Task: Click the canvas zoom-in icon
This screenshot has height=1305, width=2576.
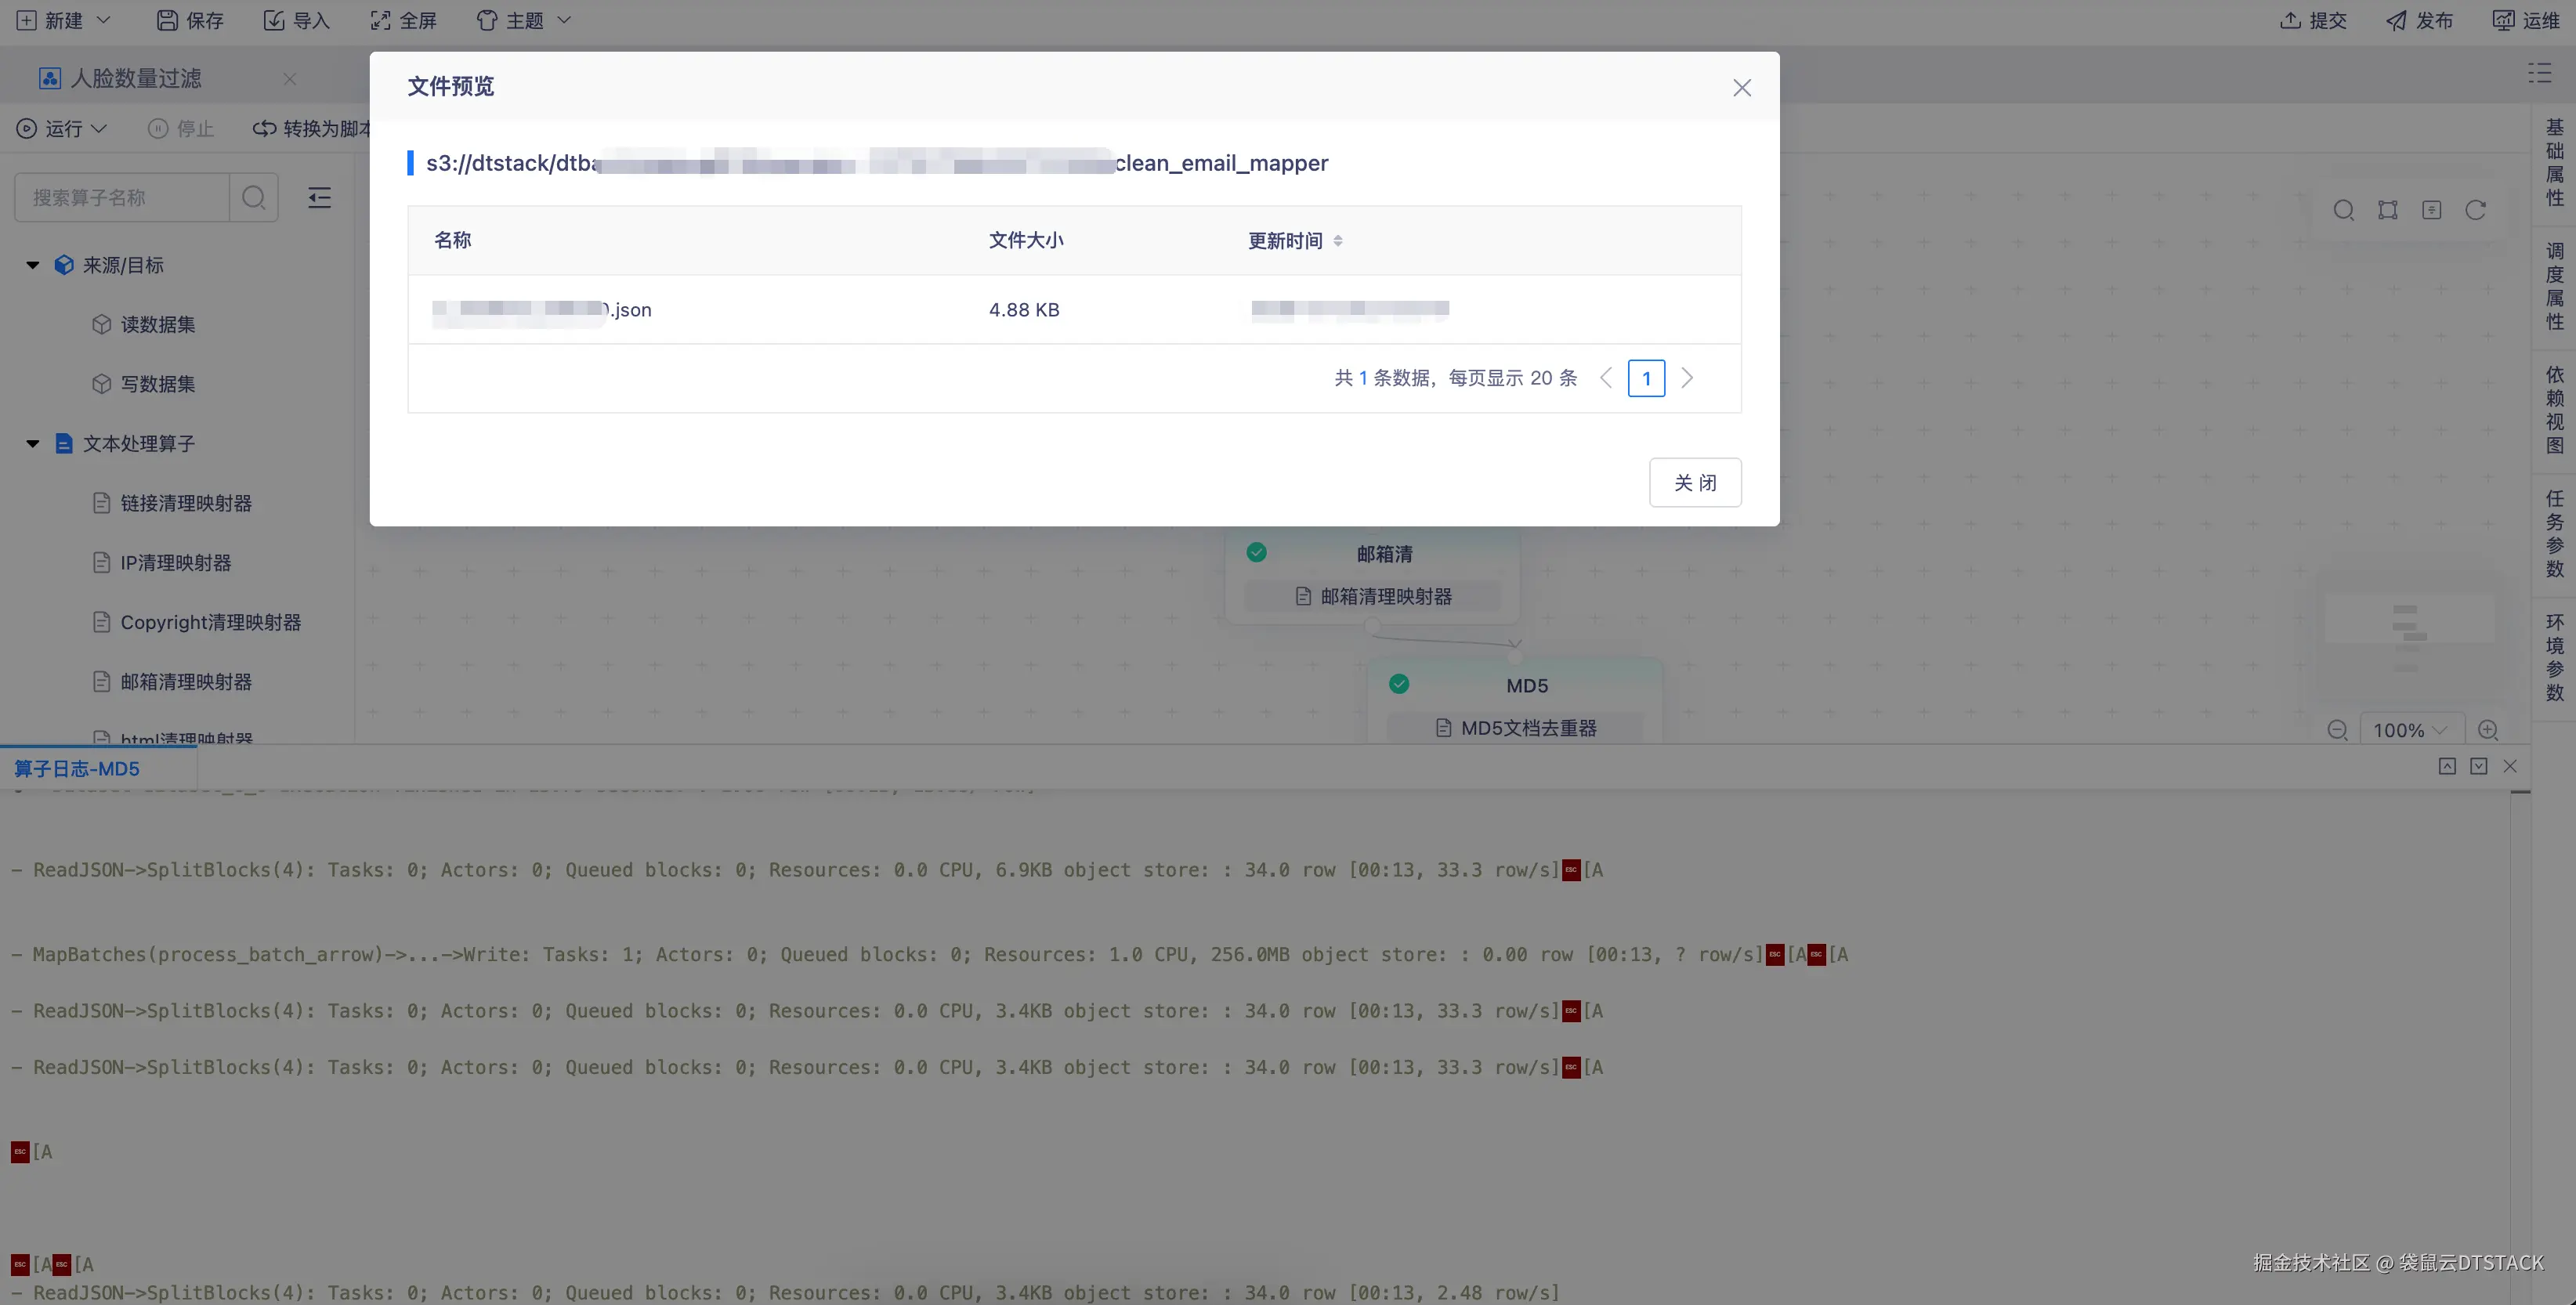Action: click(x=2488, y=730)
